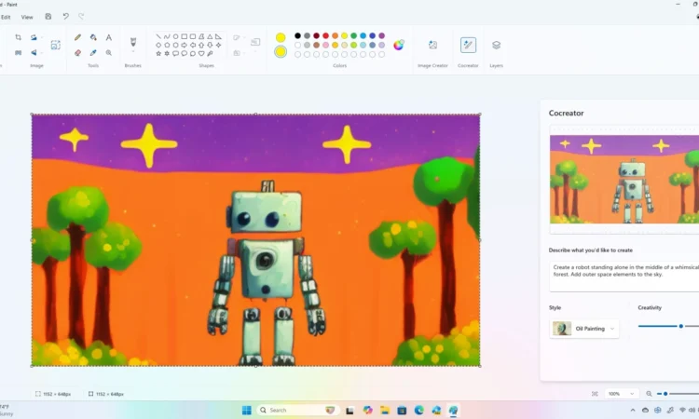Image resolution: width=699 pixels, height=419 pixels.
Task: Select the six-point star shape
Action: [x=167, y=53]
